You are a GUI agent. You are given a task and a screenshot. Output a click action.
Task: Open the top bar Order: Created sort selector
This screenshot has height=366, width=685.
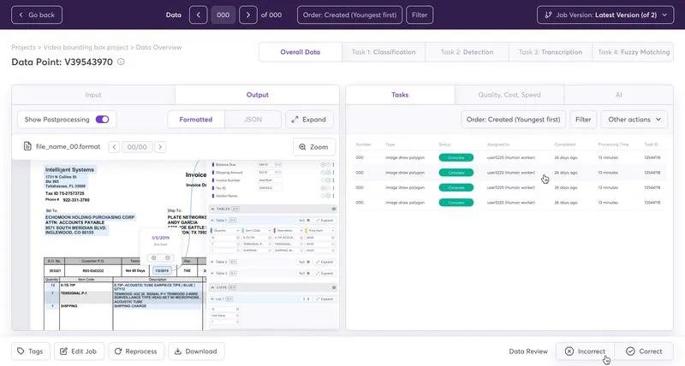tap(348, 15)
